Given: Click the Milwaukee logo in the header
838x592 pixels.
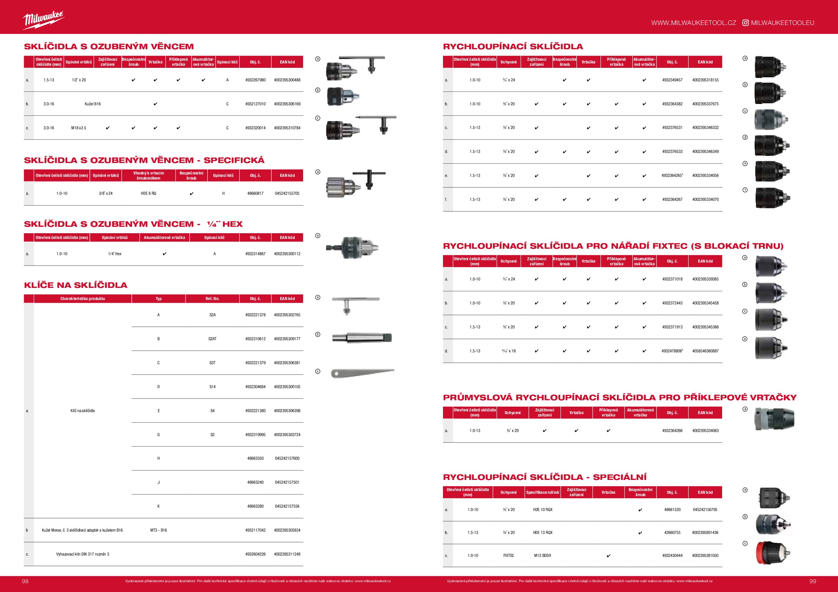Looking at the screenshot, I should pyautogui.click(x=44, y=20).
